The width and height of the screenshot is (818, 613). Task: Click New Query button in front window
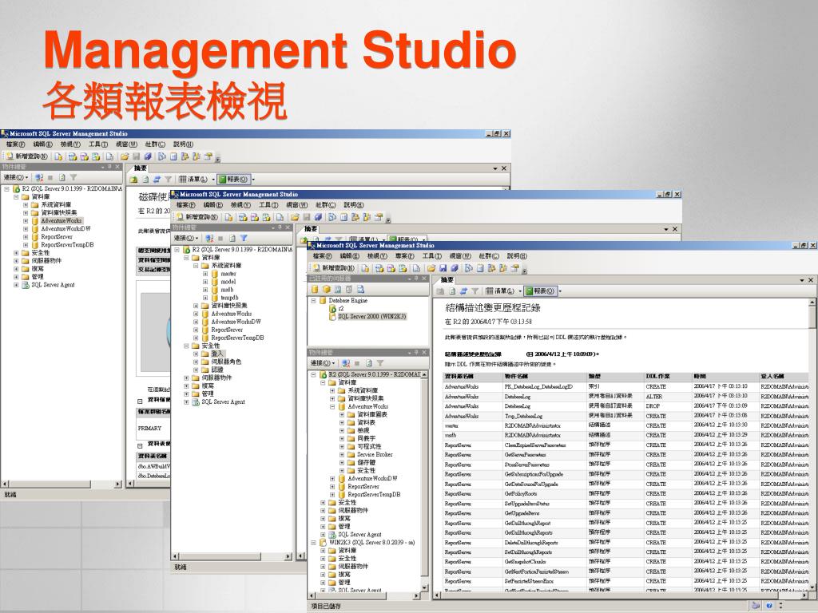pyautogui.click(x=333, y=268)
